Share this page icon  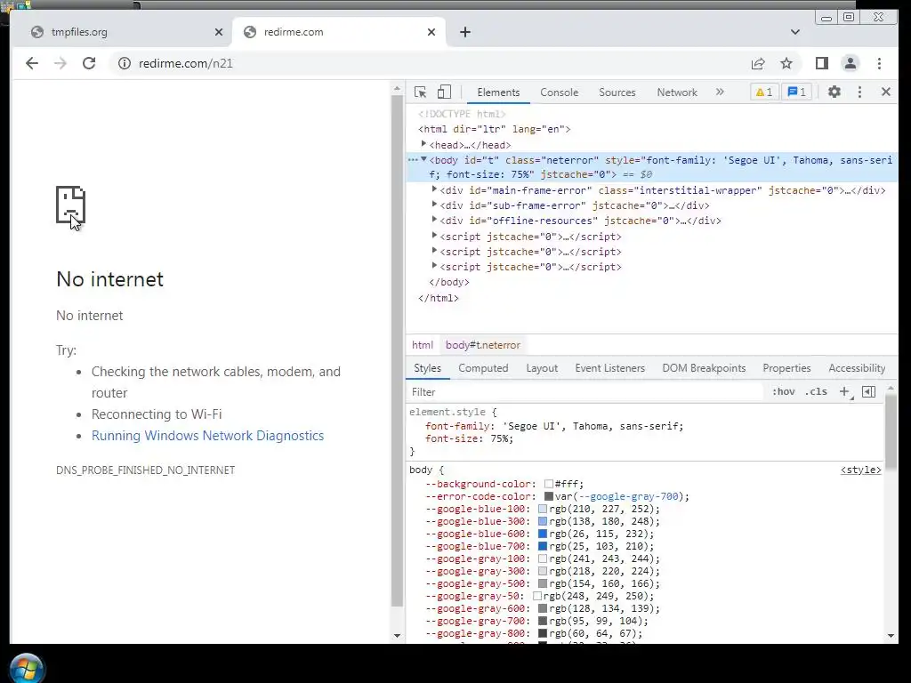(x=758, y=63)
